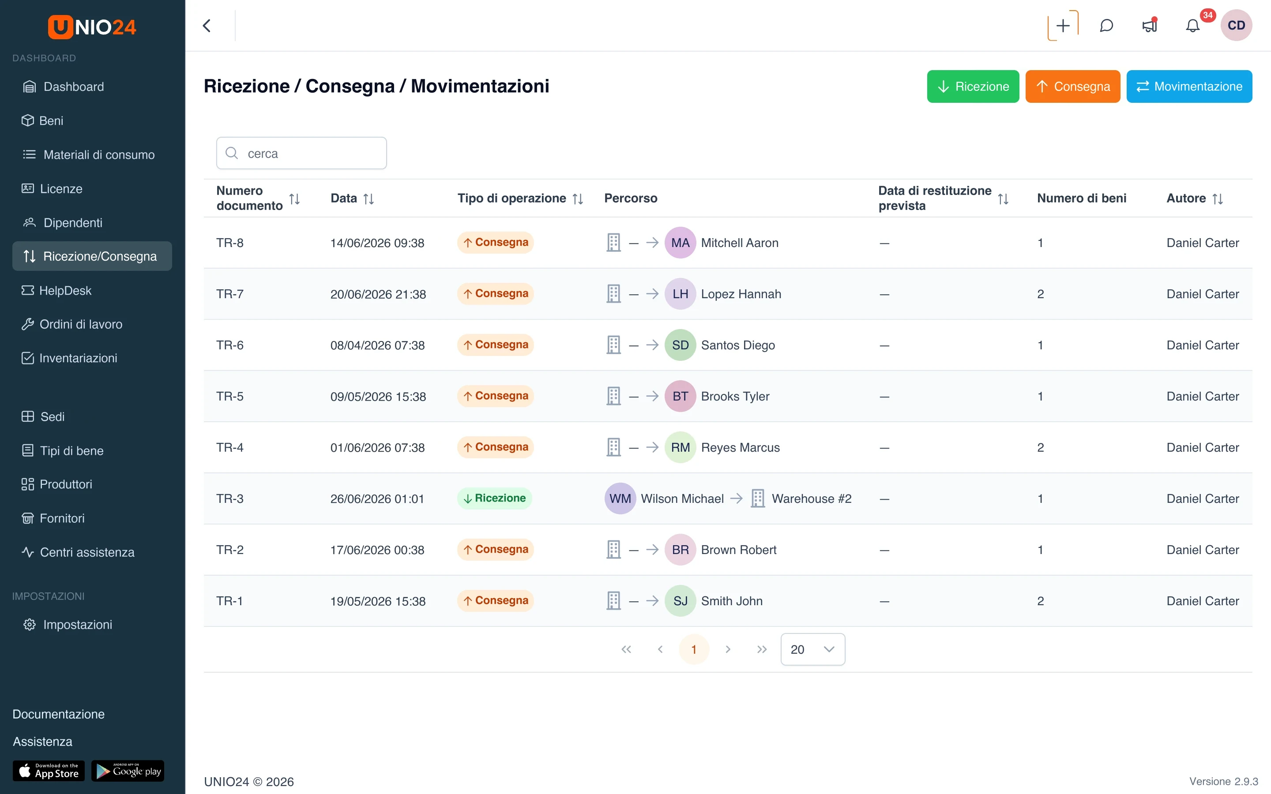Viewport: 1271px width, 794px height.
Task: Go to the first page double arrow
Action: tap(626, 650)
